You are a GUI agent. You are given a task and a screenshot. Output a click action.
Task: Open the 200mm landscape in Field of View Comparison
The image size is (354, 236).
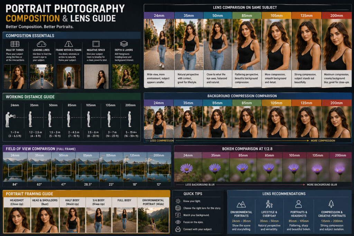click(x=159, y=170)
